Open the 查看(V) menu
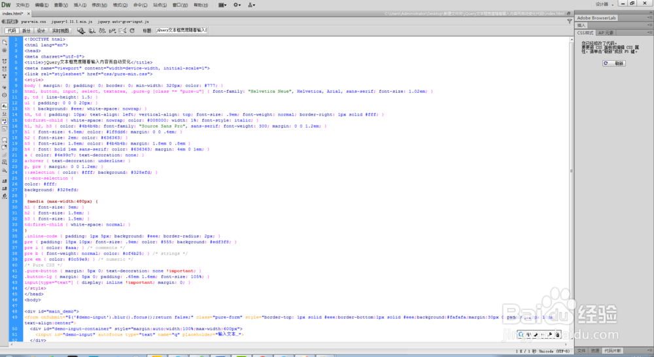This screenshot has width=654, height=357. 61,5
